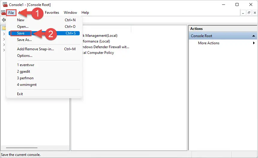Screen dimensions: 258x158
Task: Click the MMC console icon in title bar
Action: click(x=5, y=4)
